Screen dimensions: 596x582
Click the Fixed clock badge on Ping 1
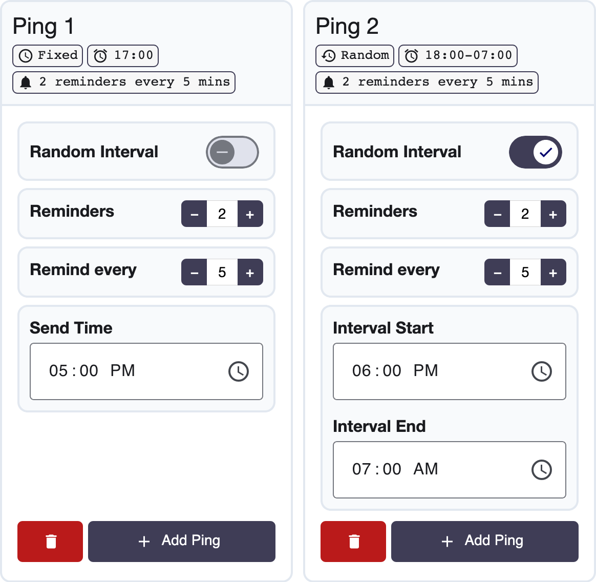pos(48,56)
